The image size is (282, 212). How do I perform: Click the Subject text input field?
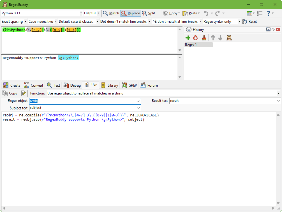pos(85,108)
